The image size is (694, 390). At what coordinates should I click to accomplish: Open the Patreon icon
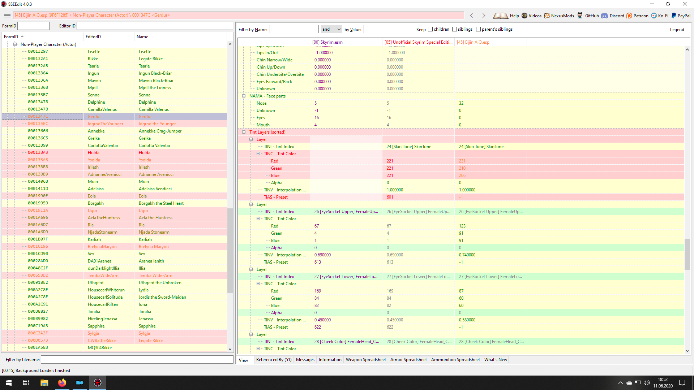629,16
